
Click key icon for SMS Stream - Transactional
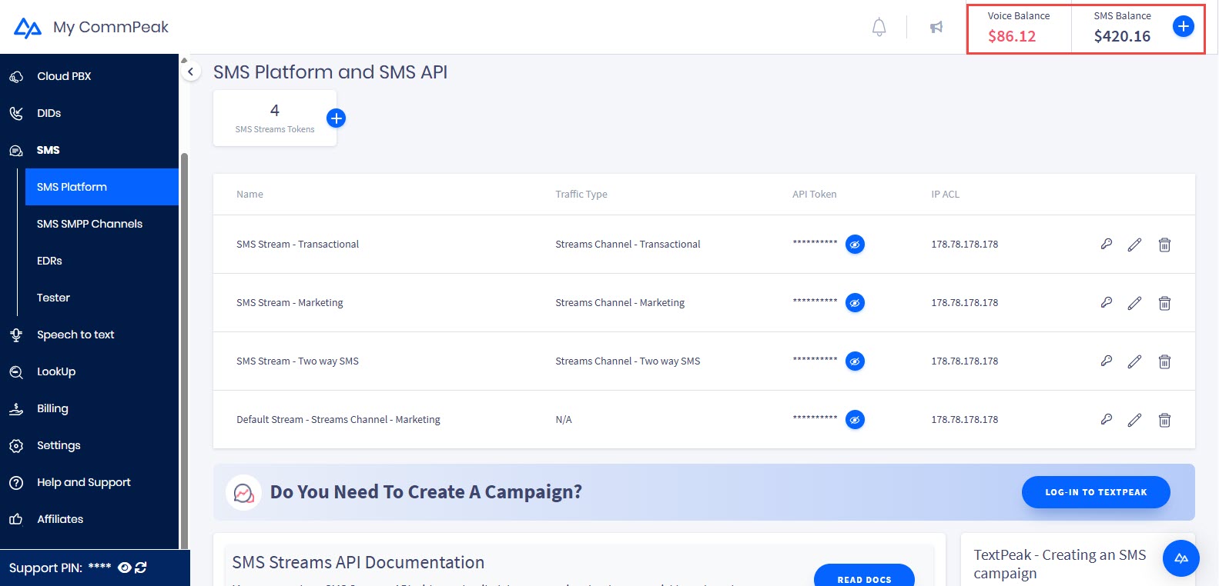coord(1107,245)
